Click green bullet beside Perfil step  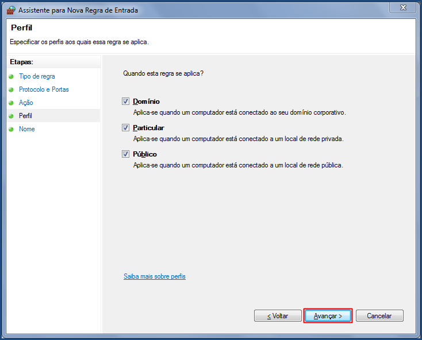[x=11, y=116]
